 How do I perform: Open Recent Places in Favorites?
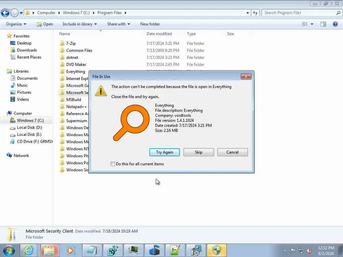coord(29,57)
